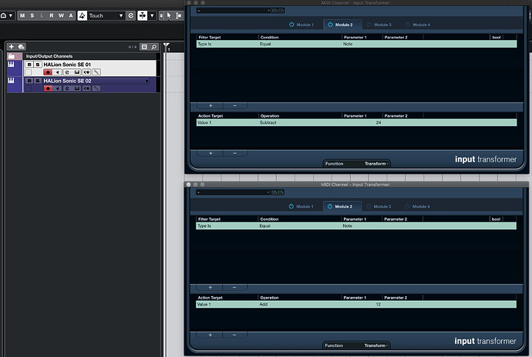
Task: Record-enable HALion Sonic SE 01 track
Action: coord(48,72)
